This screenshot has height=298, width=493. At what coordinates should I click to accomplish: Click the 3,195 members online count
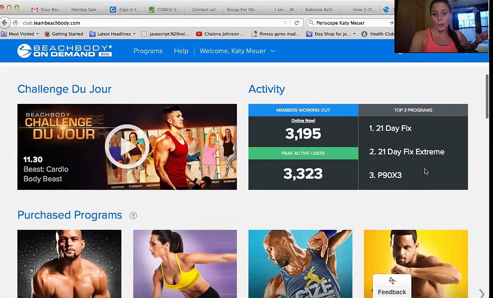click(303, 134)
